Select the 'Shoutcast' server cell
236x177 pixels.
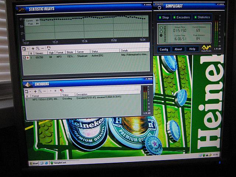82,56
